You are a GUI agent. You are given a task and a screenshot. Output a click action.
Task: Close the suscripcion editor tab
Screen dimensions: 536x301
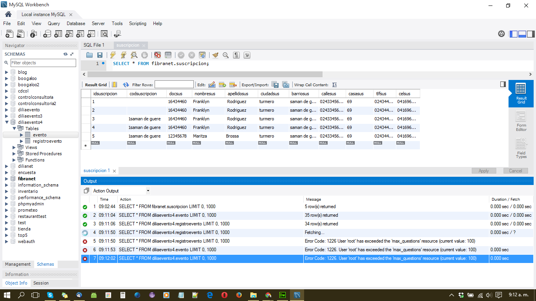[x=144, y=45]
